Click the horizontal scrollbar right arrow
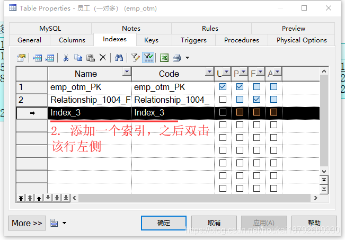Viewport: 345px width, 240px height. point(316,198)
